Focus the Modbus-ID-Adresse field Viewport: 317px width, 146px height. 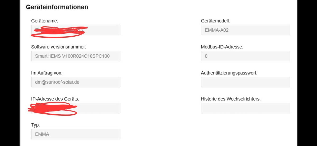point(245,56)
